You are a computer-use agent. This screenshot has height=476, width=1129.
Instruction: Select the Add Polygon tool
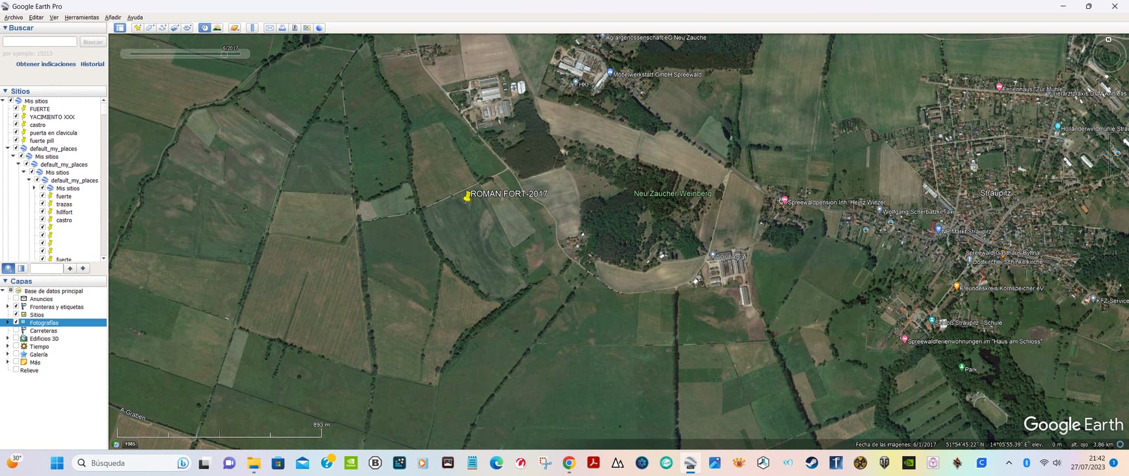click(x=151, y=28)
